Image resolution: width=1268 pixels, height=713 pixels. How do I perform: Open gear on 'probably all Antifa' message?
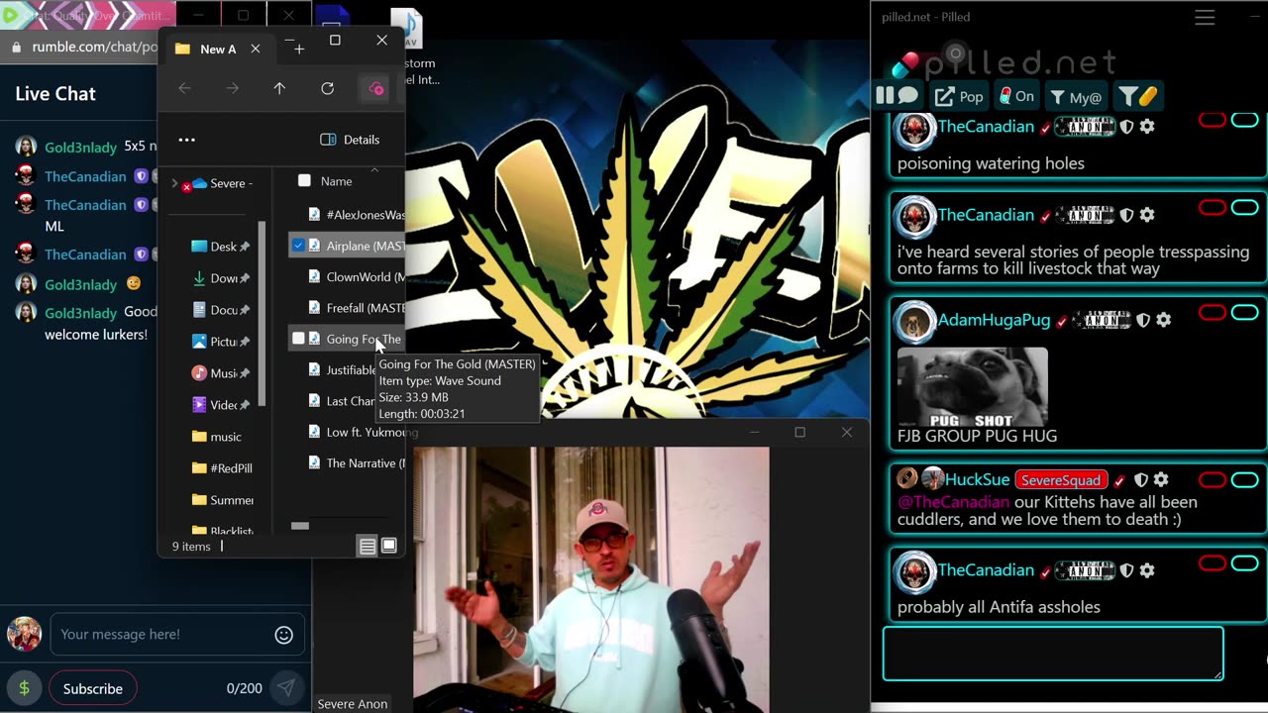pyautogui.click(x=1147, y=570)
